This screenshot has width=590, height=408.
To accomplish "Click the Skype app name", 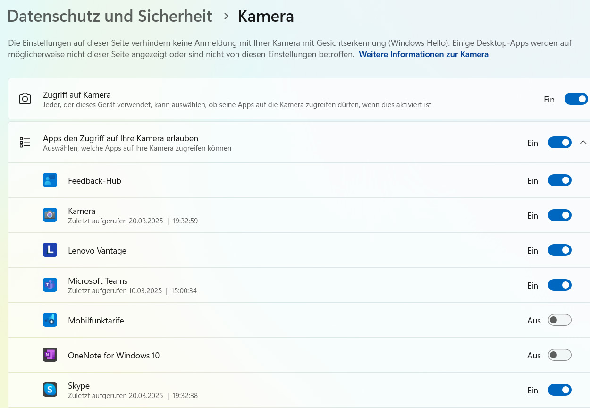I will [x=79, y=386].
